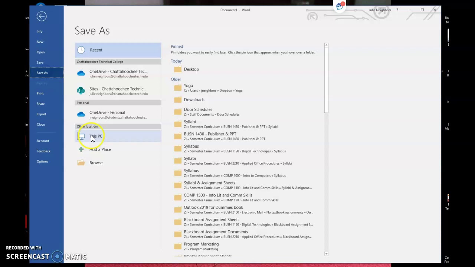The height and width of the screenshot is (267, 475).
Task: Select the Recent locations entry
Action: pos(118,50)
